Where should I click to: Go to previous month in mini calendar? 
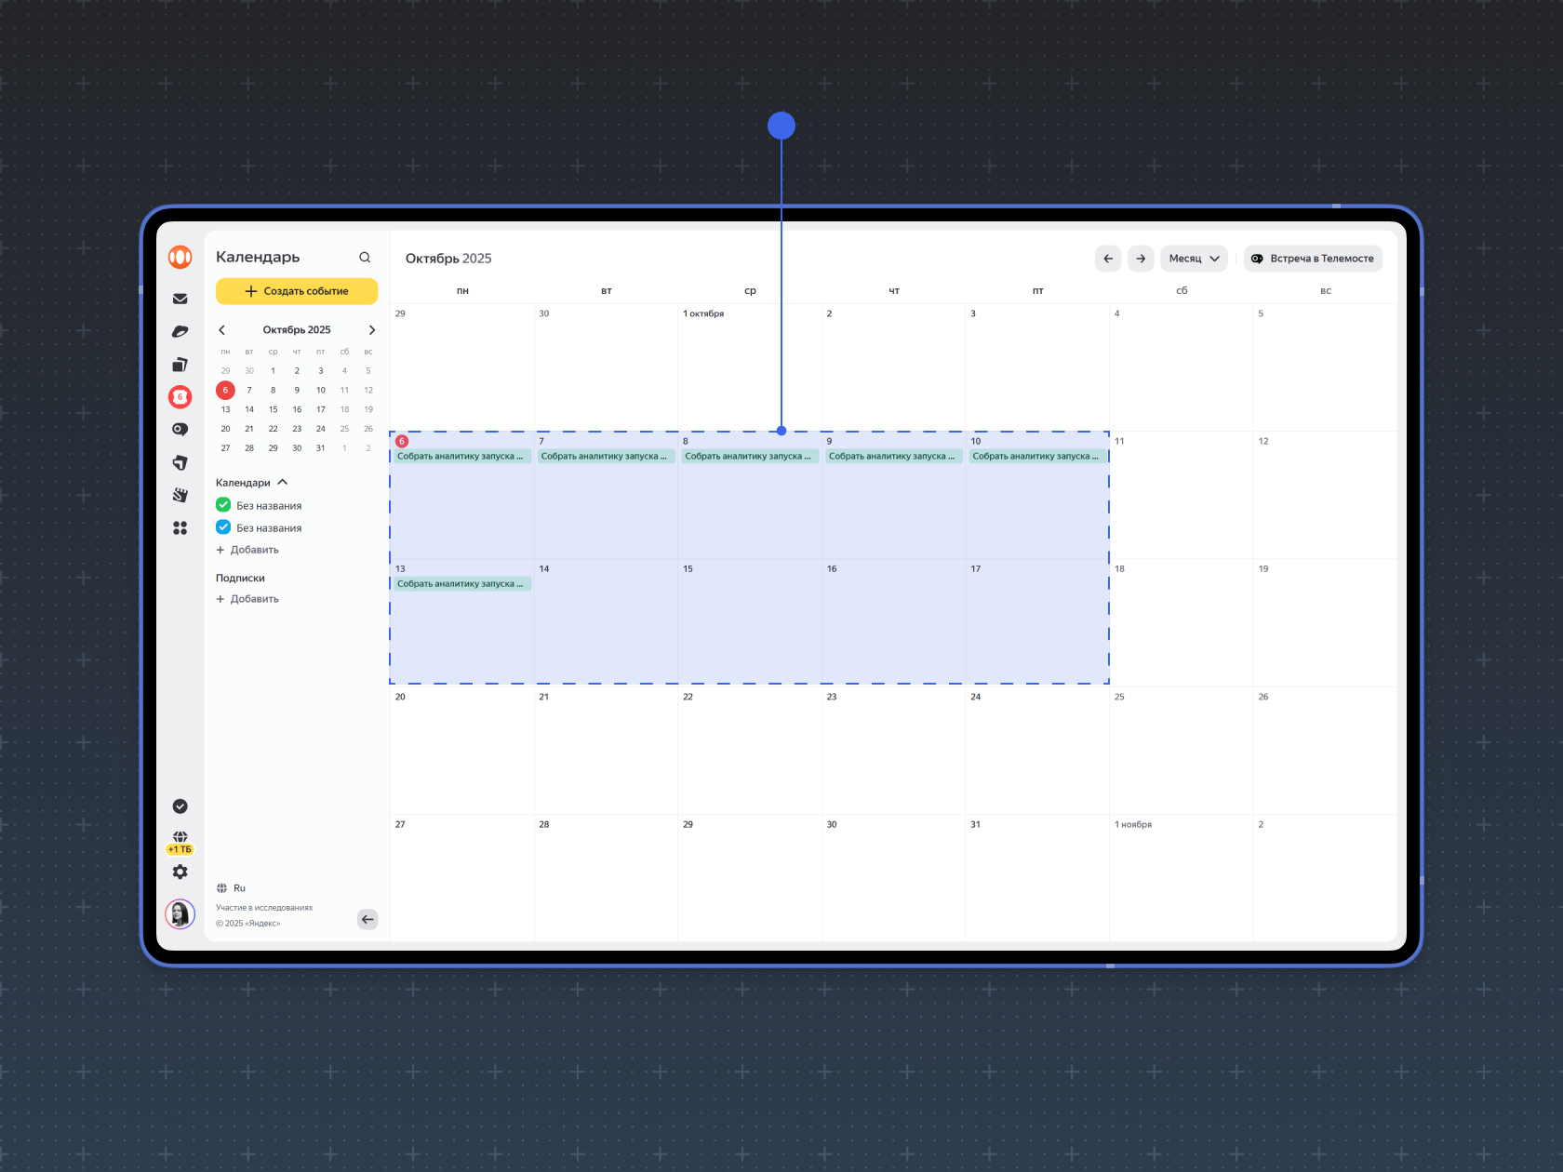point(221,330)
